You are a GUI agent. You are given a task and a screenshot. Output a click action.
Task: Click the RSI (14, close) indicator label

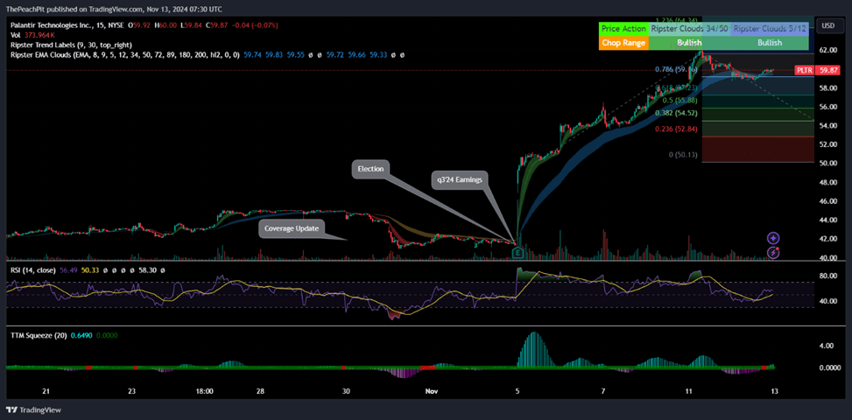35,269
